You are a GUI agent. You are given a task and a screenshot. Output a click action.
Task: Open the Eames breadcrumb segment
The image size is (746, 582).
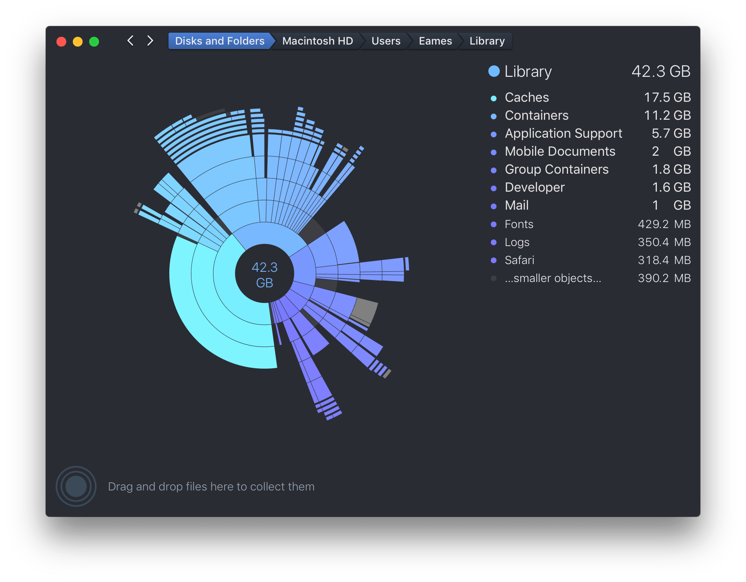pos(435,41)
